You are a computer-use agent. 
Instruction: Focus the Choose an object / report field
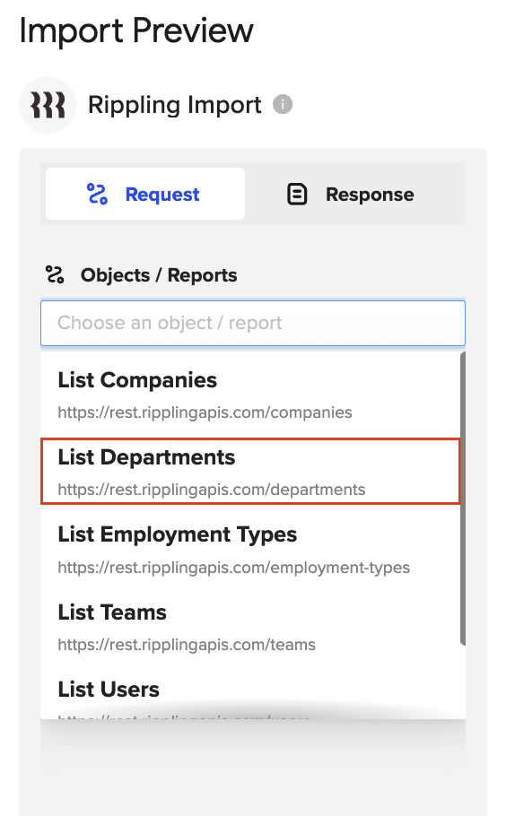[253, 323]
